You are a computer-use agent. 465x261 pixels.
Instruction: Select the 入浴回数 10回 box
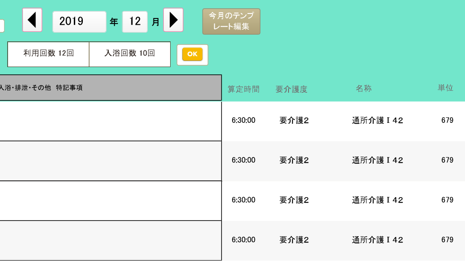coord(130,54)
